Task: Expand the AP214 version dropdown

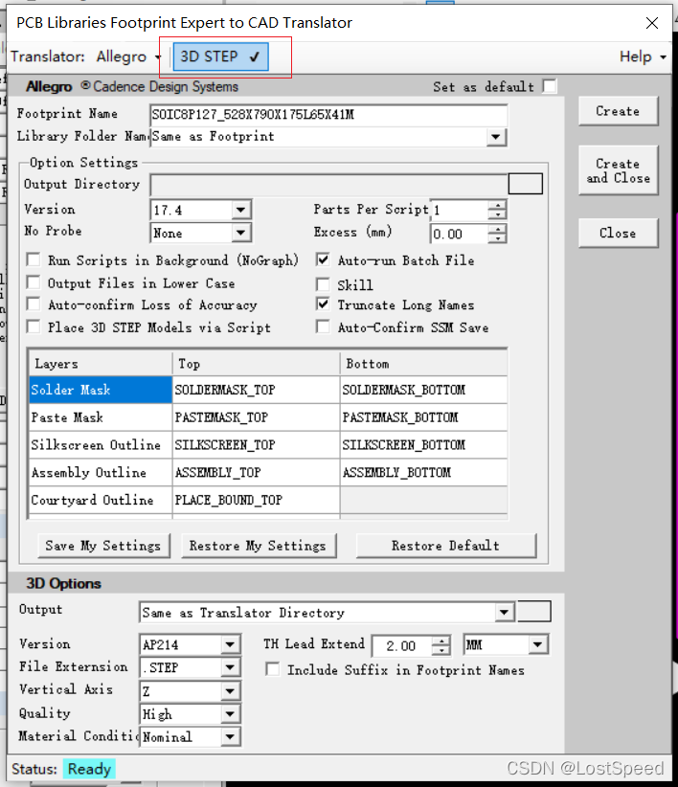Action: pos(230,644)
